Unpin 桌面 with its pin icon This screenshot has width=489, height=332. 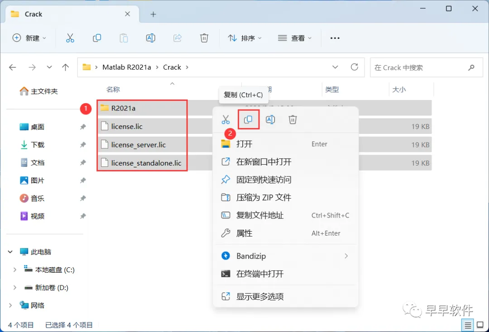(83, 127)
